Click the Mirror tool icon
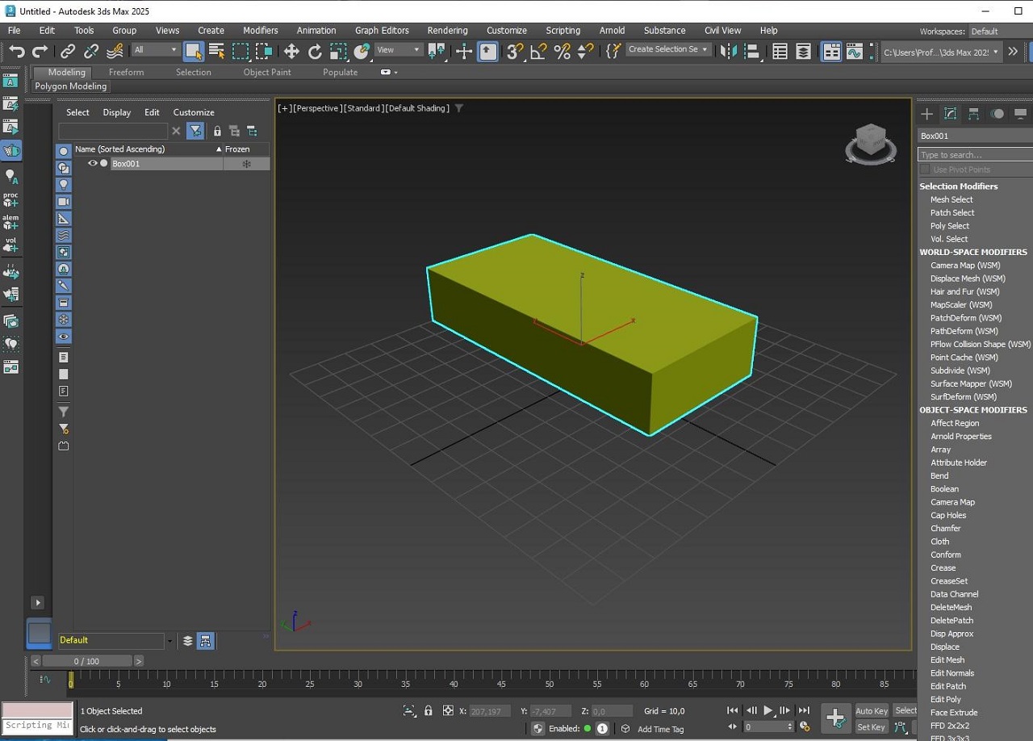 728,52
